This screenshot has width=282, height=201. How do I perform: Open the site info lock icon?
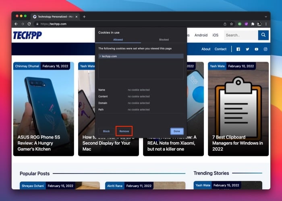pyautogui.click(x=37, y=24)
